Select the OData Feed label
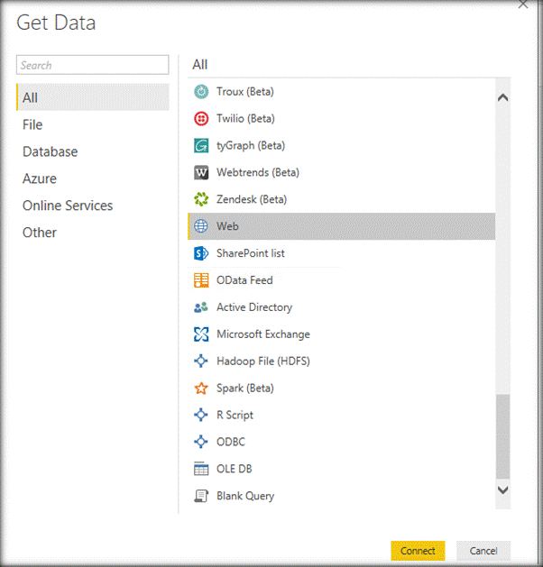The width and height of the screenshot is (543, 567). click(x=244, y=280)
